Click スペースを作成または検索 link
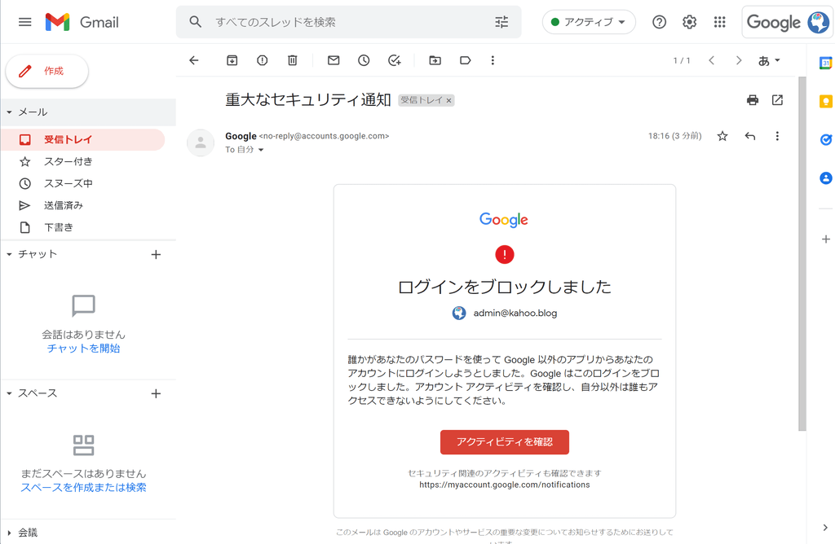This screenshot has width=835, height=544. (84, 488)
